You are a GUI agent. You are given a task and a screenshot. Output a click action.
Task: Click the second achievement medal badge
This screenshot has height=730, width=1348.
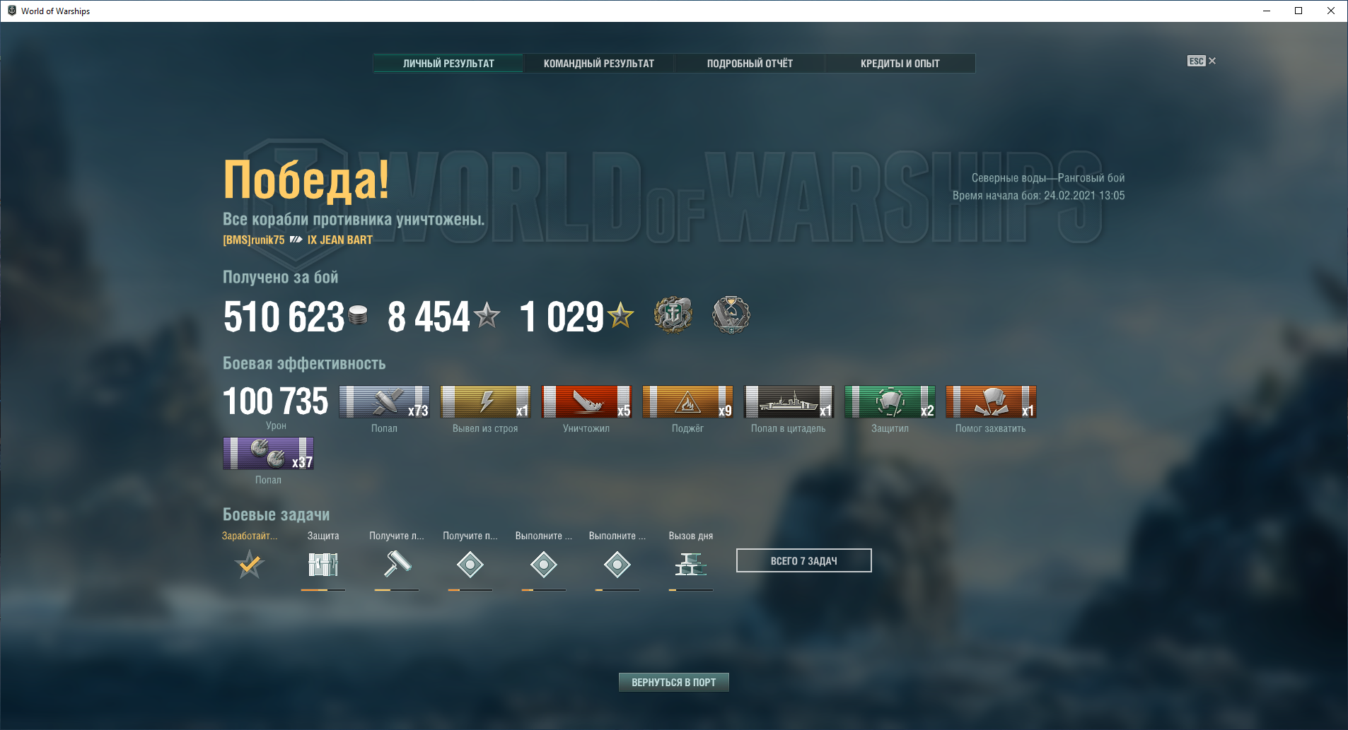click(x=731, y=314)
